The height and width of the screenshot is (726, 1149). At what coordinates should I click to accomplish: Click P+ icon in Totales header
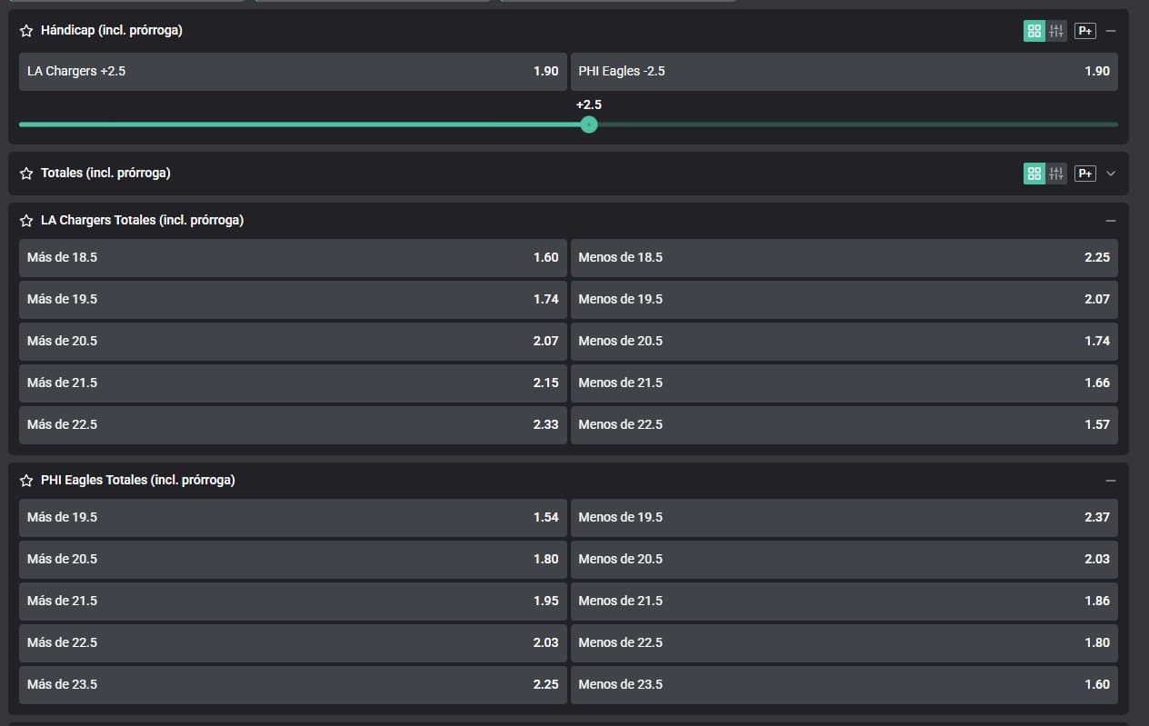pyautogui.click(x=1084, y=173)
